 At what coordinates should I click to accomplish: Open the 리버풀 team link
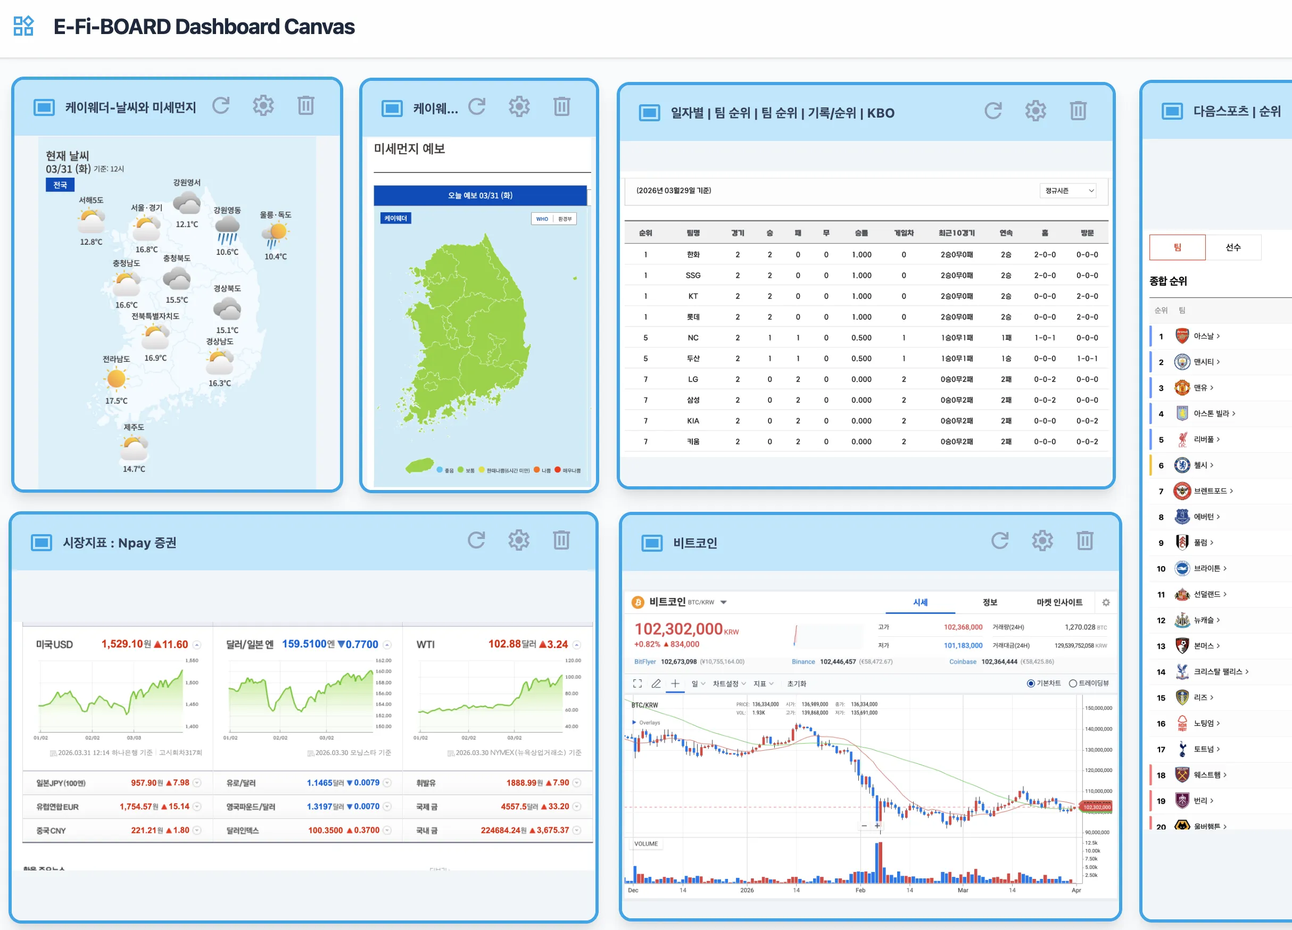pyautogui.click(x=1206, y=439)
